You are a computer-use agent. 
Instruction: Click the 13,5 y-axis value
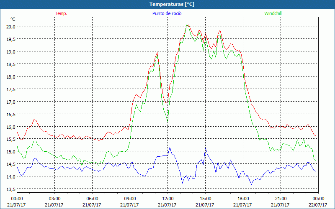(10, 189)
